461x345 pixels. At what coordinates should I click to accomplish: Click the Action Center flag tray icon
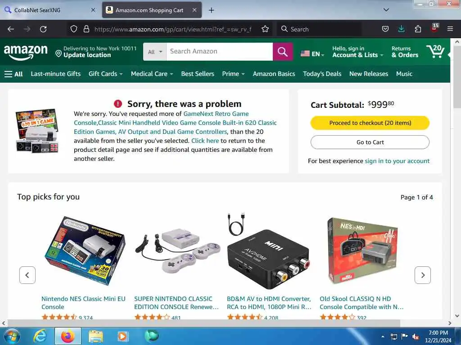point(405,336)
